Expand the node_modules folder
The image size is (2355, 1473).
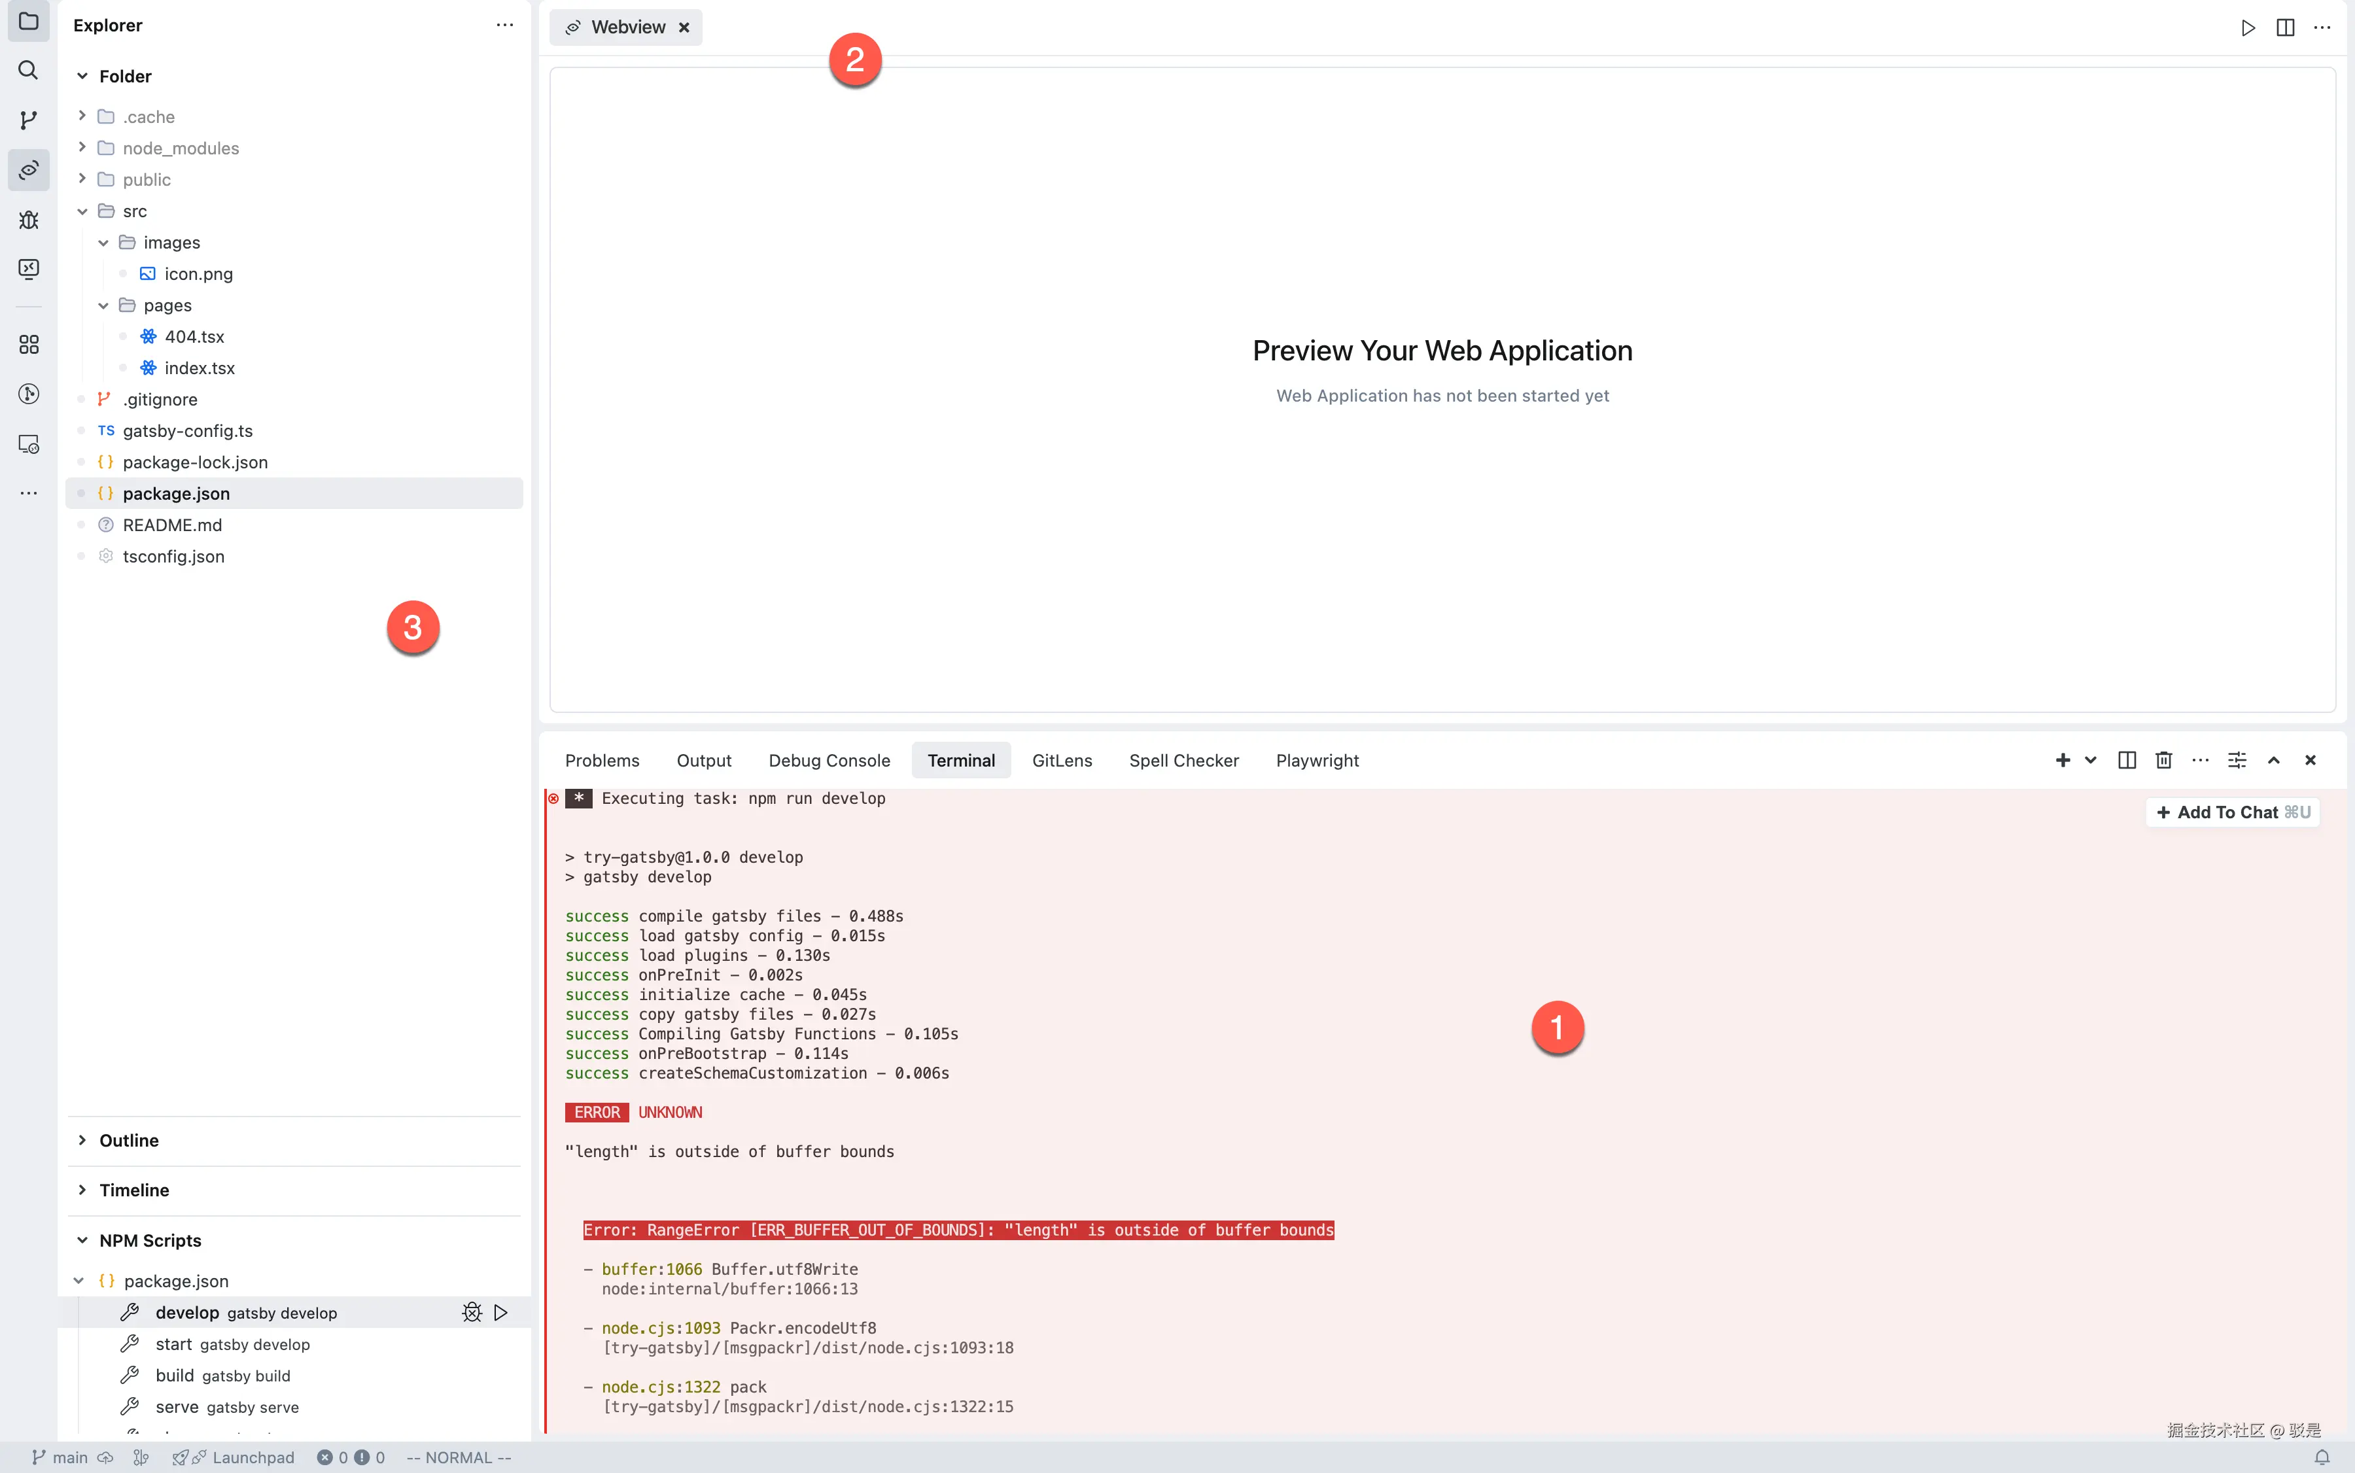click(83, 148)
